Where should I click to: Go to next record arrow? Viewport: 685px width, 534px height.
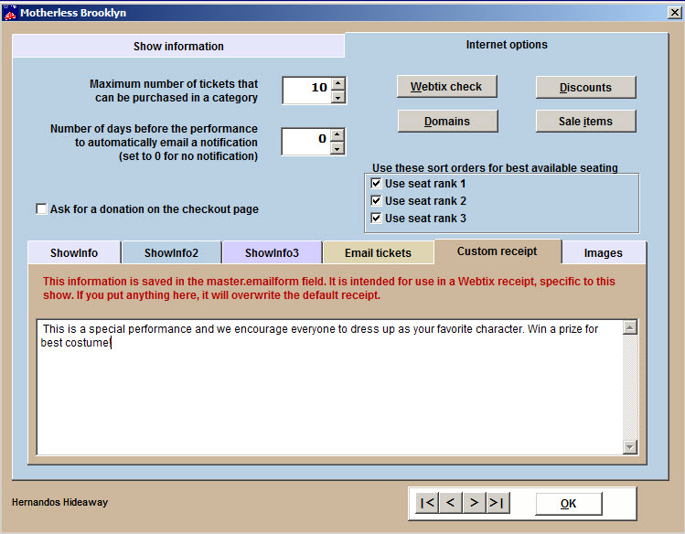(474, 503)
